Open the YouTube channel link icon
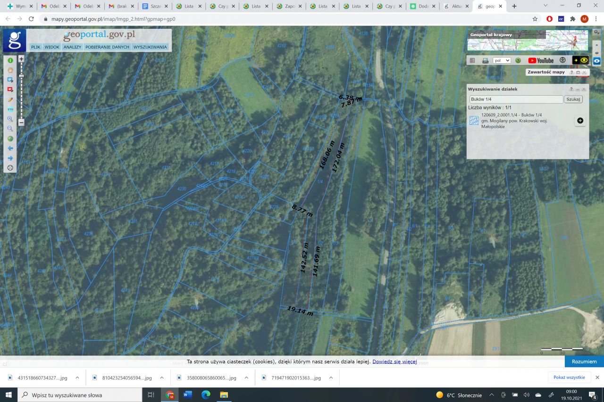 541,60
